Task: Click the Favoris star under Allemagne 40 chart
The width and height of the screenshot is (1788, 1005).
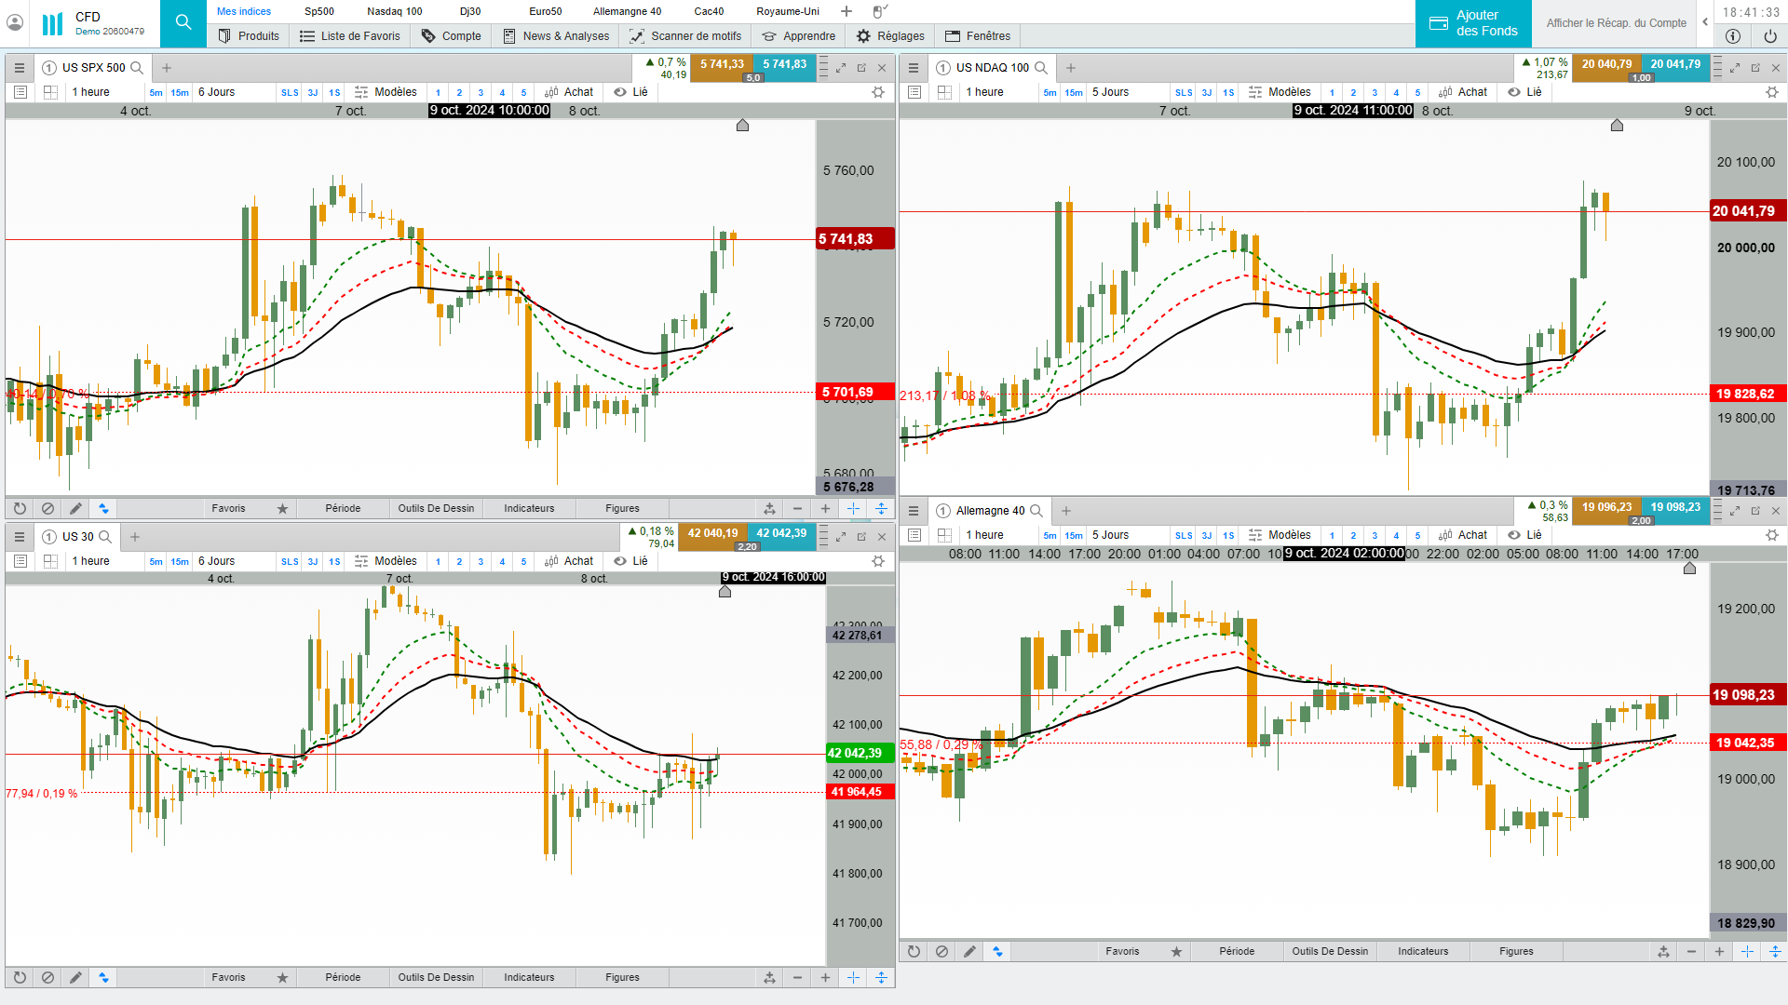Action: 1176,951
